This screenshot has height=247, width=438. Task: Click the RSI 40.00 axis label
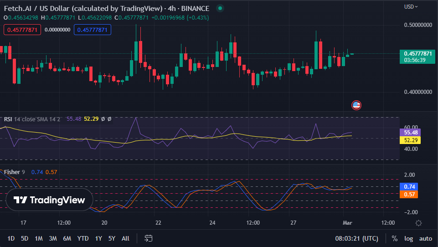(x=411, y=149)
